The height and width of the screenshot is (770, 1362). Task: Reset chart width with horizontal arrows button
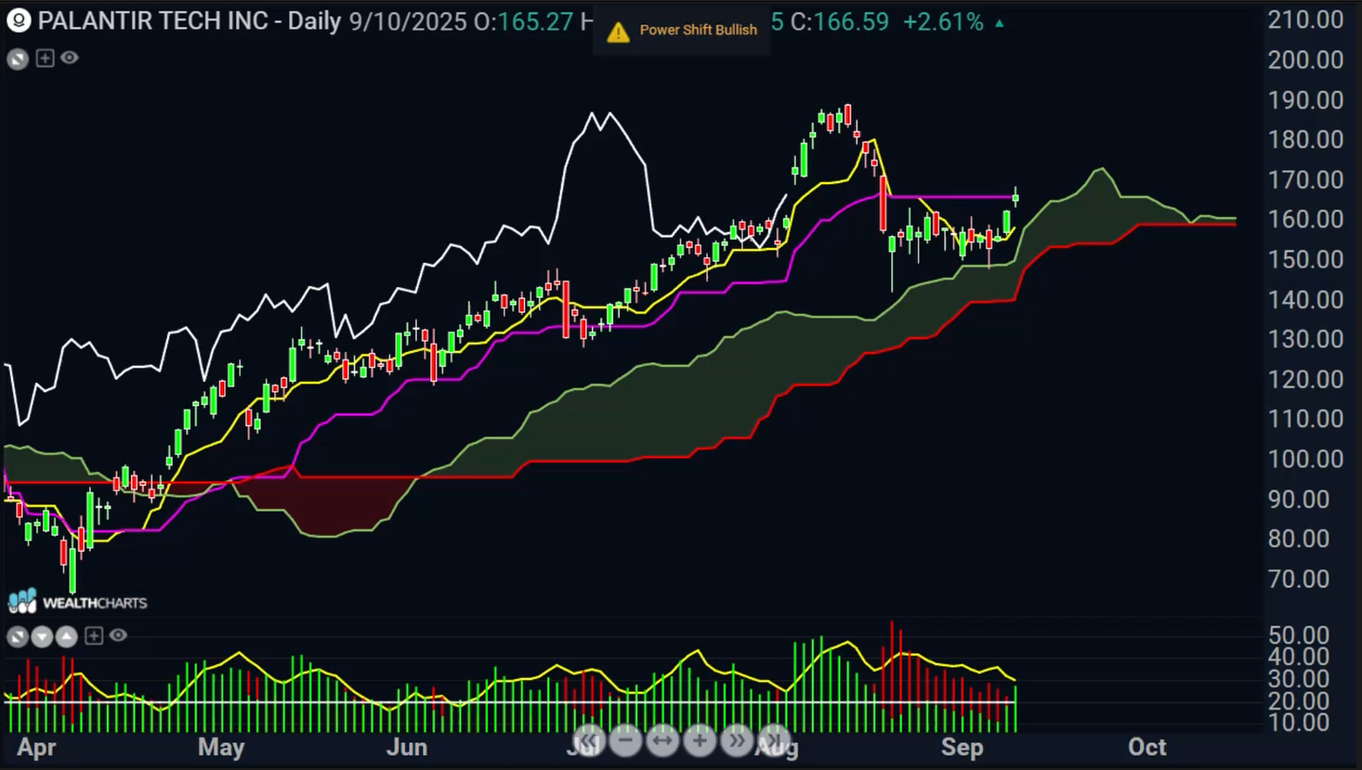coord(662,740)
